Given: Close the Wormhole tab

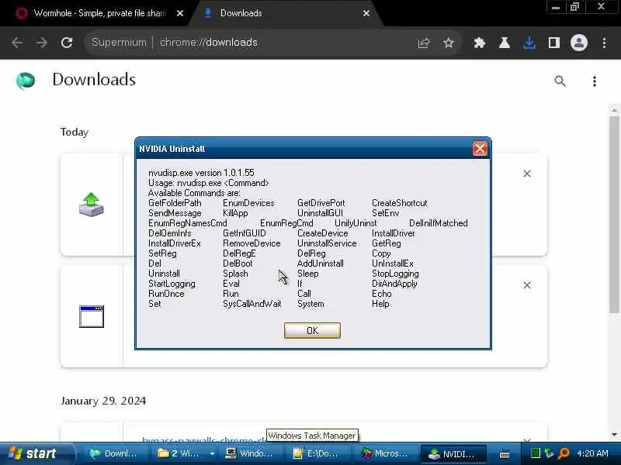Looking at the screenshot, I should point(180,13).
